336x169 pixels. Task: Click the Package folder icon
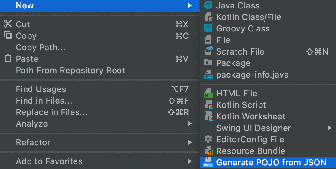(208, 63)
